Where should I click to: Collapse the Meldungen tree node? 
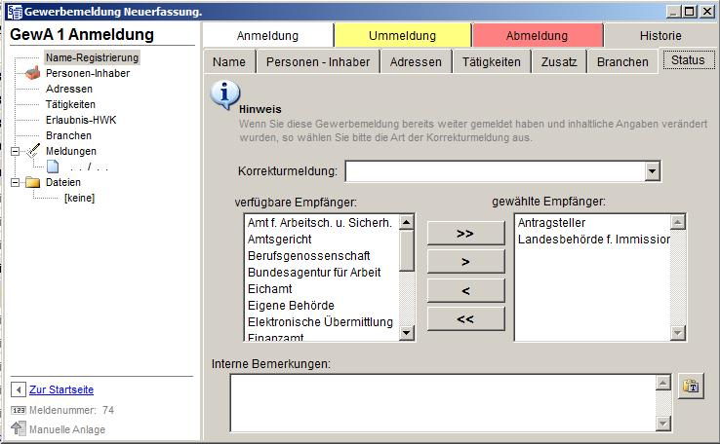click(x=16, y=151)
